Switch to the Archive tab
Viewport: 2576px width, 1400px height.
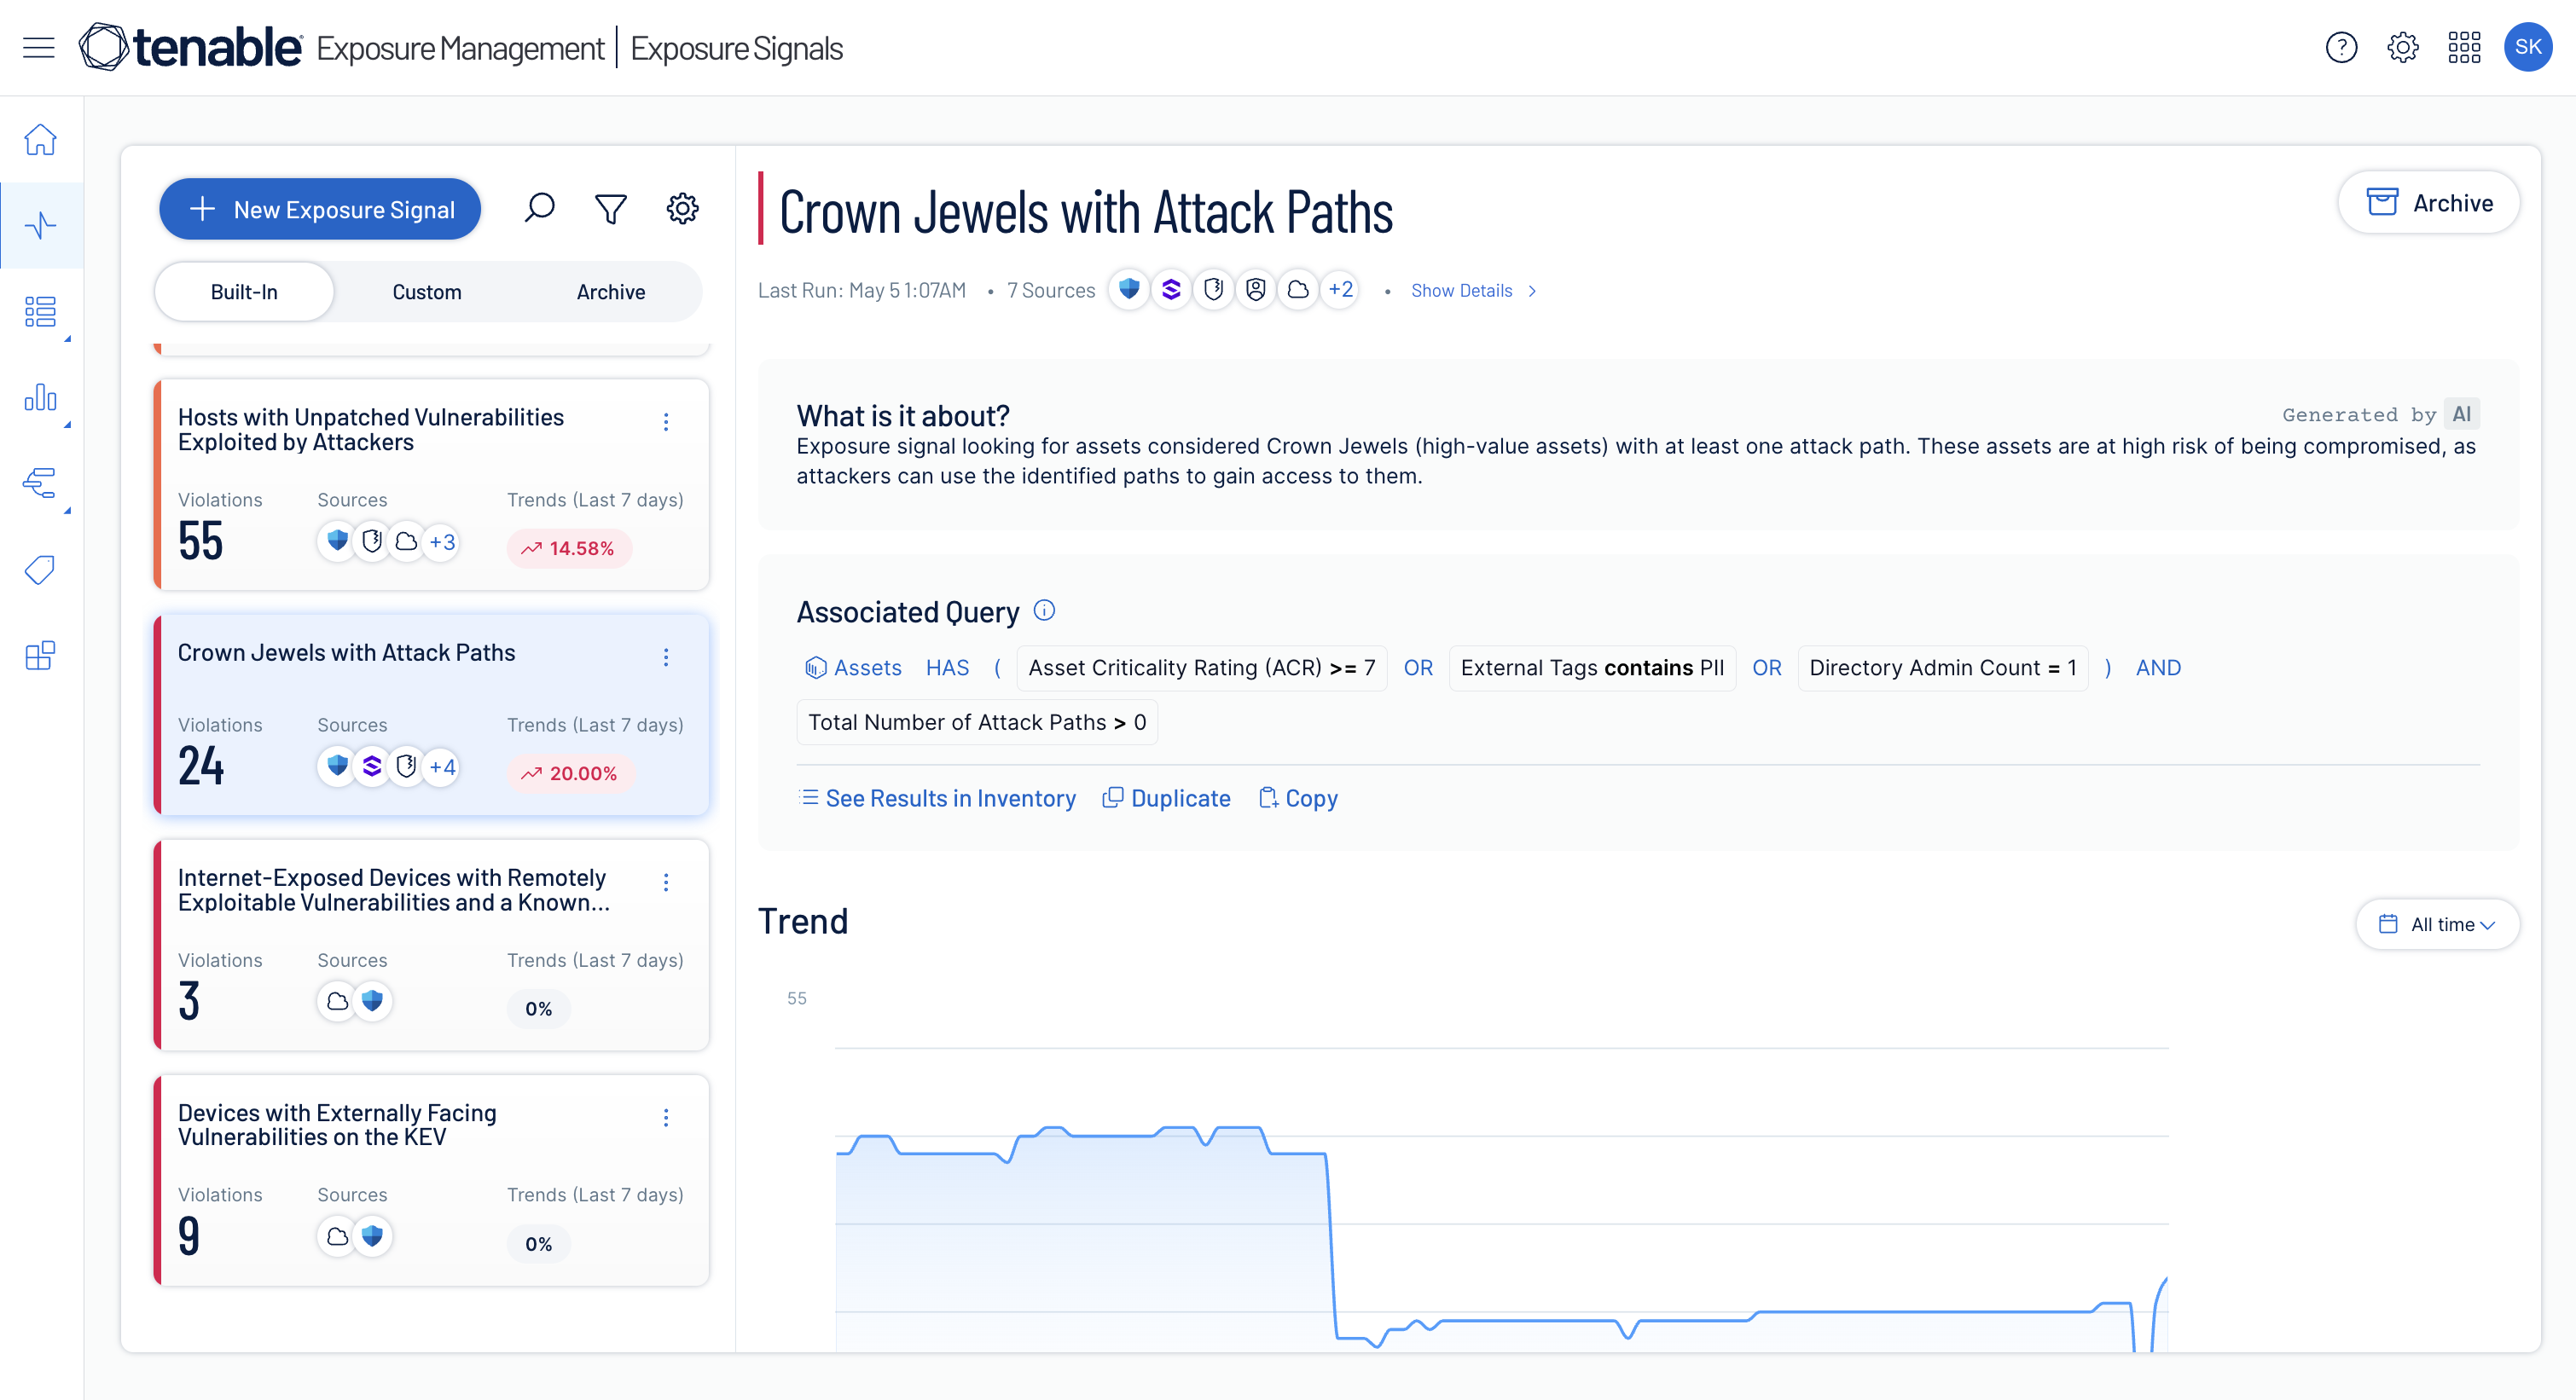610,292
